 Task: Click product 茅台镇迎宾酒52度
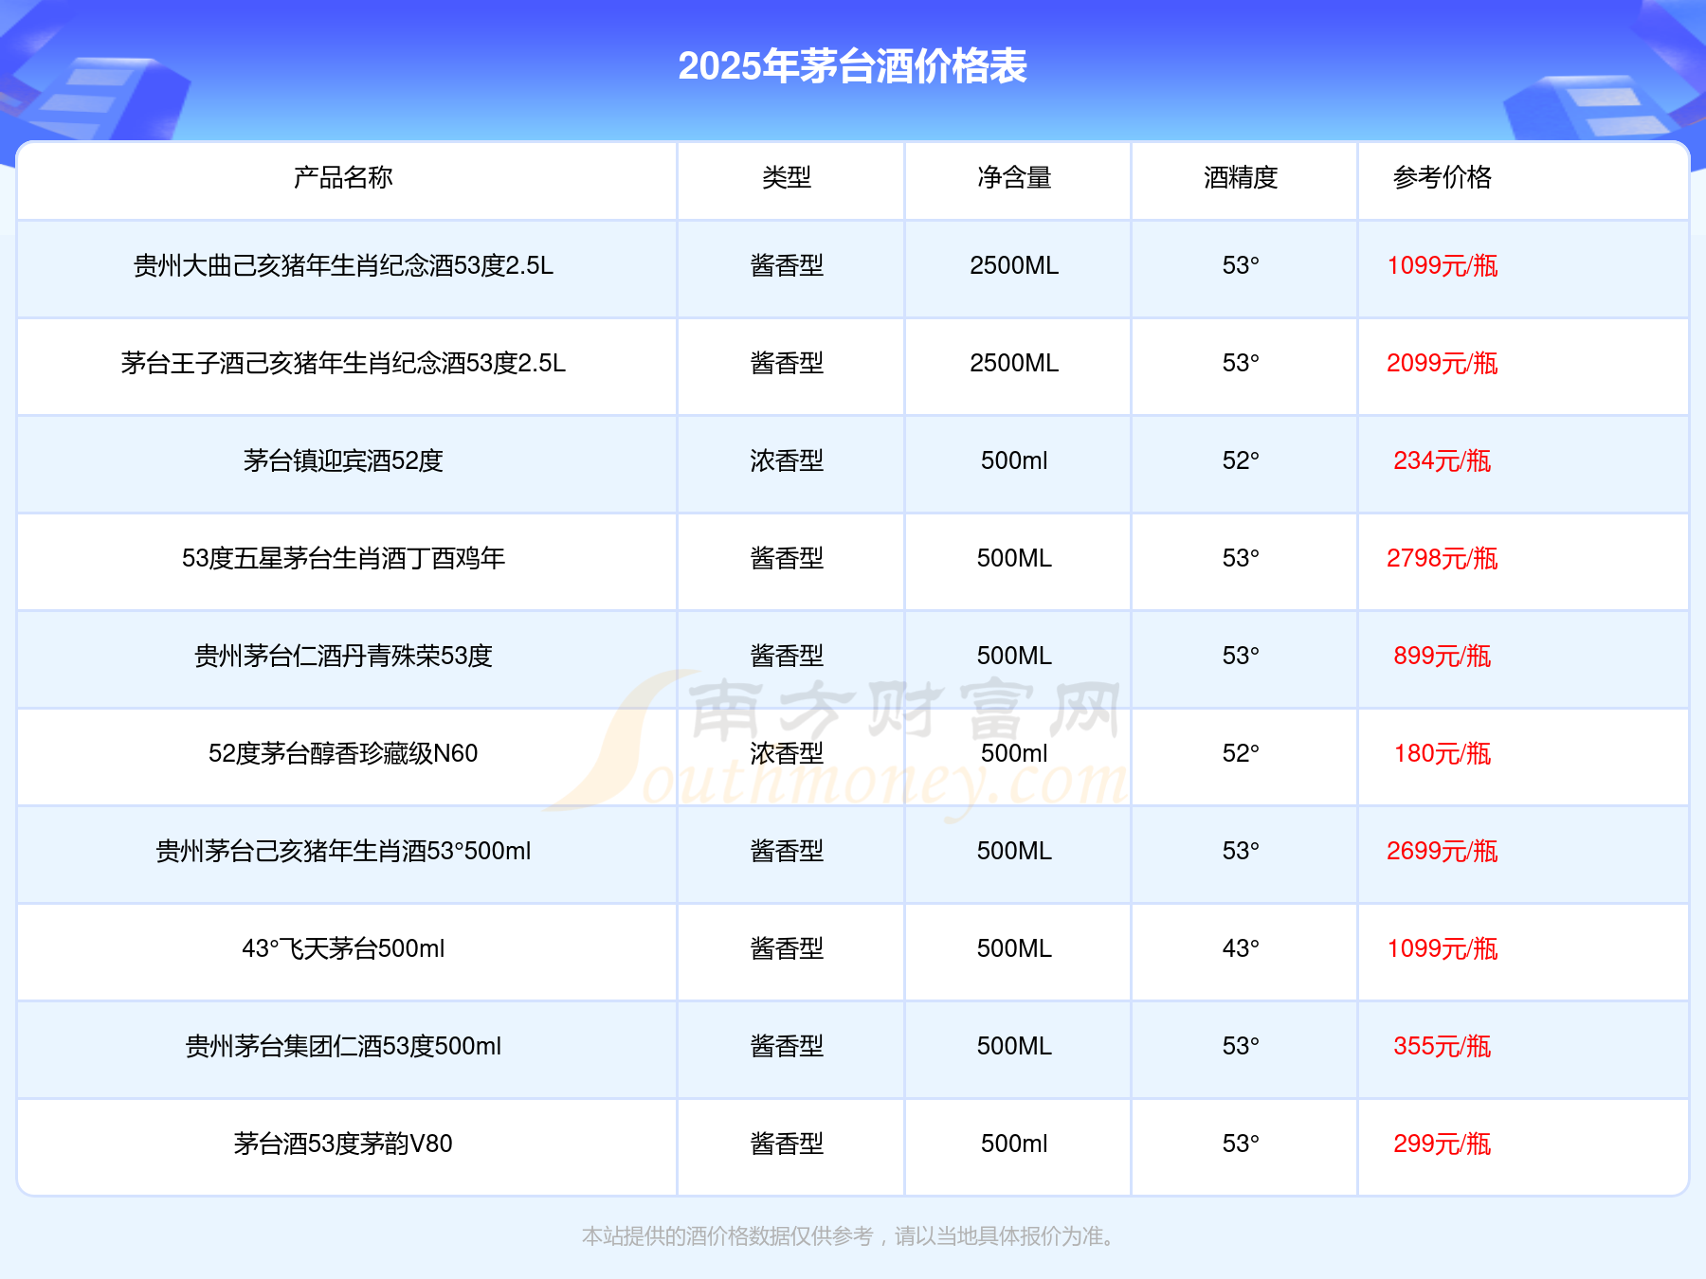[343, 460]
